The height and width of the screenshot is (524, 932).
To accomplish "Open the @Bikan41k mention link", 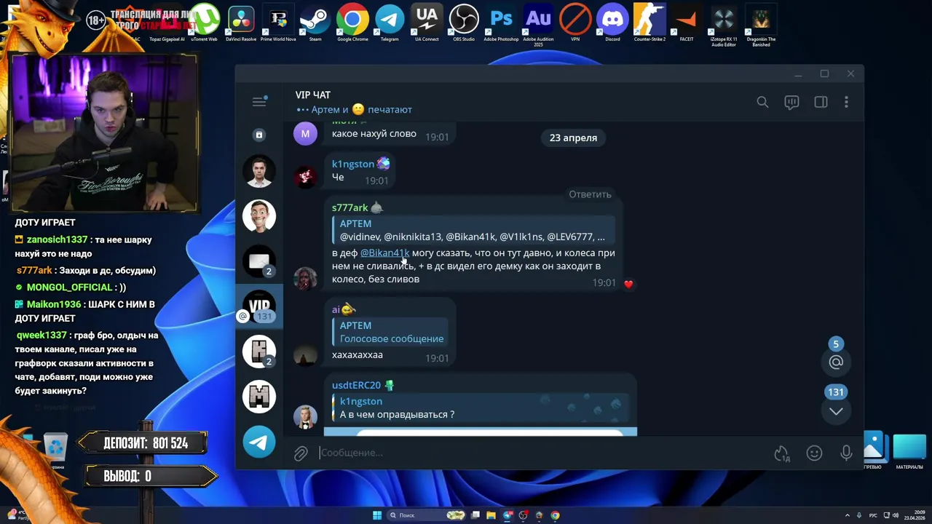I will coord(384,253).
